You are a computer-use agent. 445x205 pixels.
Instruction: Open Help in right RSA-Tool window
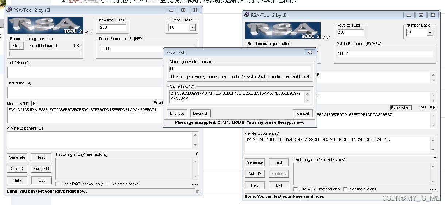pos(255,185)
